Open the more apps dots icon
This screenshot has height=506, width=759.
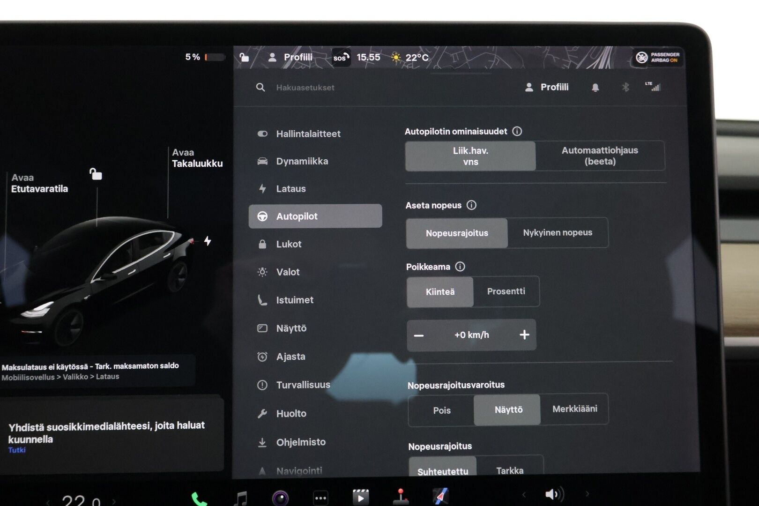(320, 498)
